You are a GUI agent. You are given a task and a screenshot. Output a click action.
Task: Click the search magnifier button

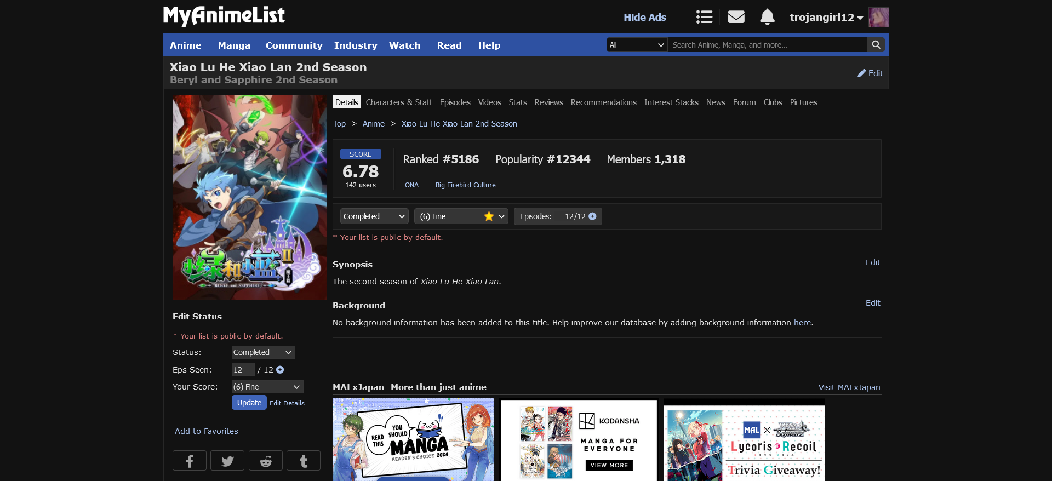tap(876, 45)
